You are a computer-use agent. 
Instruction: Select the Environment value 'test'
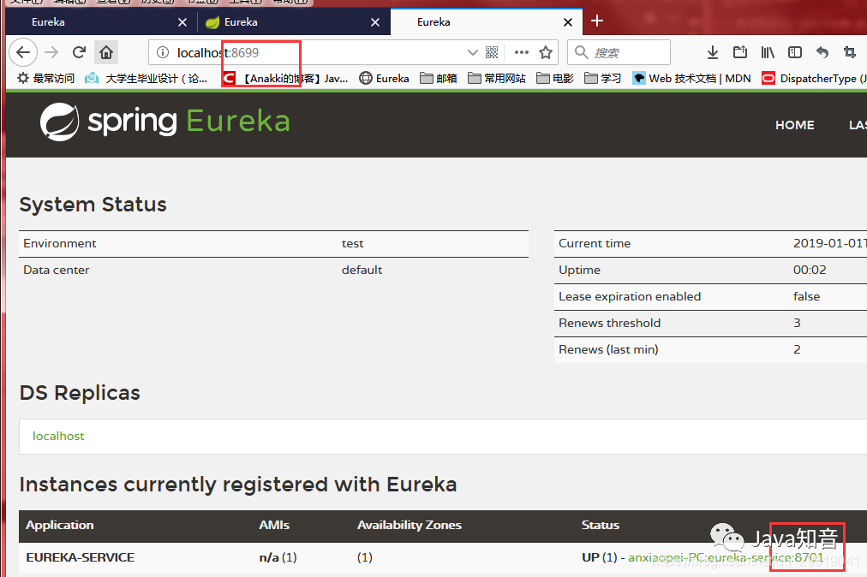click(352, 244)
